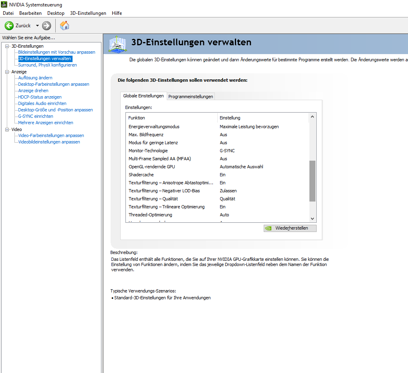Open Digitales Audio einrichten
408x373 pixels.
pyautogui.click(x=42, y=103)
